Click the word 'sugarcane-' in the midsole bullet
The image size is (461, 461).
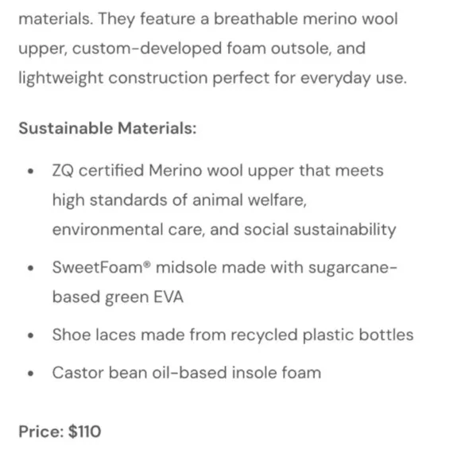353,268
